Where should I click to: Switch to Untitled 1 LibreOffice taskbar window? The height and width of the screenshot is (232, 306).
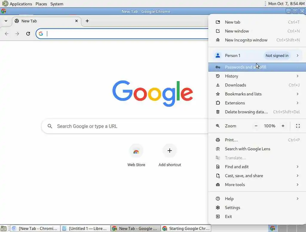pos(85,228)
